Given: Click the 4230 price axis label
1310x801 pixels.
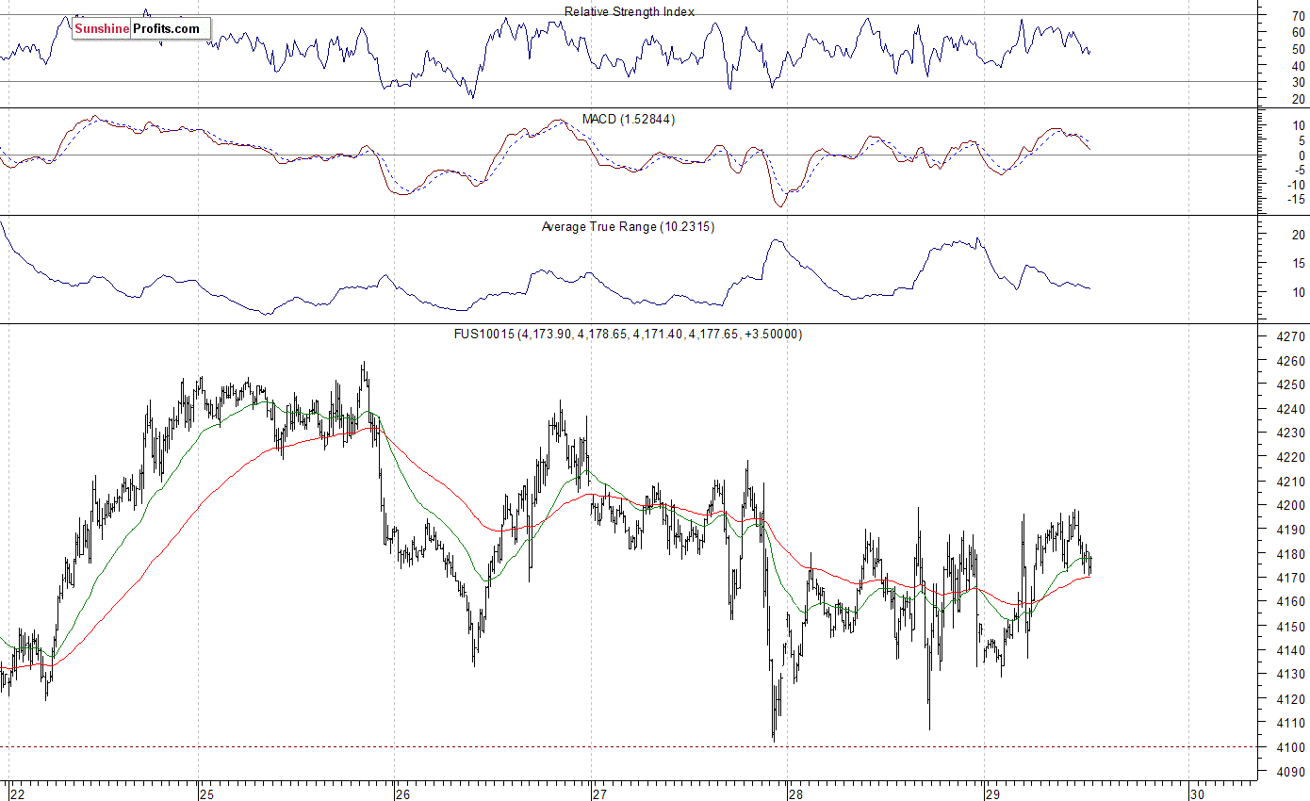Looking at the screenshot, I should [x=1290, y=433].
